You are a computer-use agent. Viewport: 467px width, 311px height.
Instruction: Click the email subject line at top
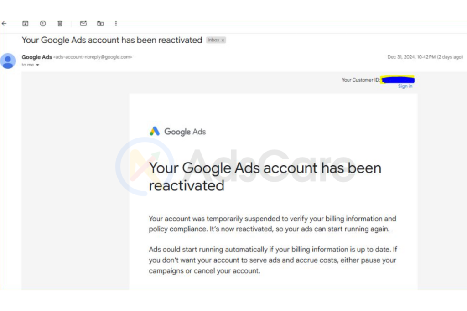pos(112,40)
